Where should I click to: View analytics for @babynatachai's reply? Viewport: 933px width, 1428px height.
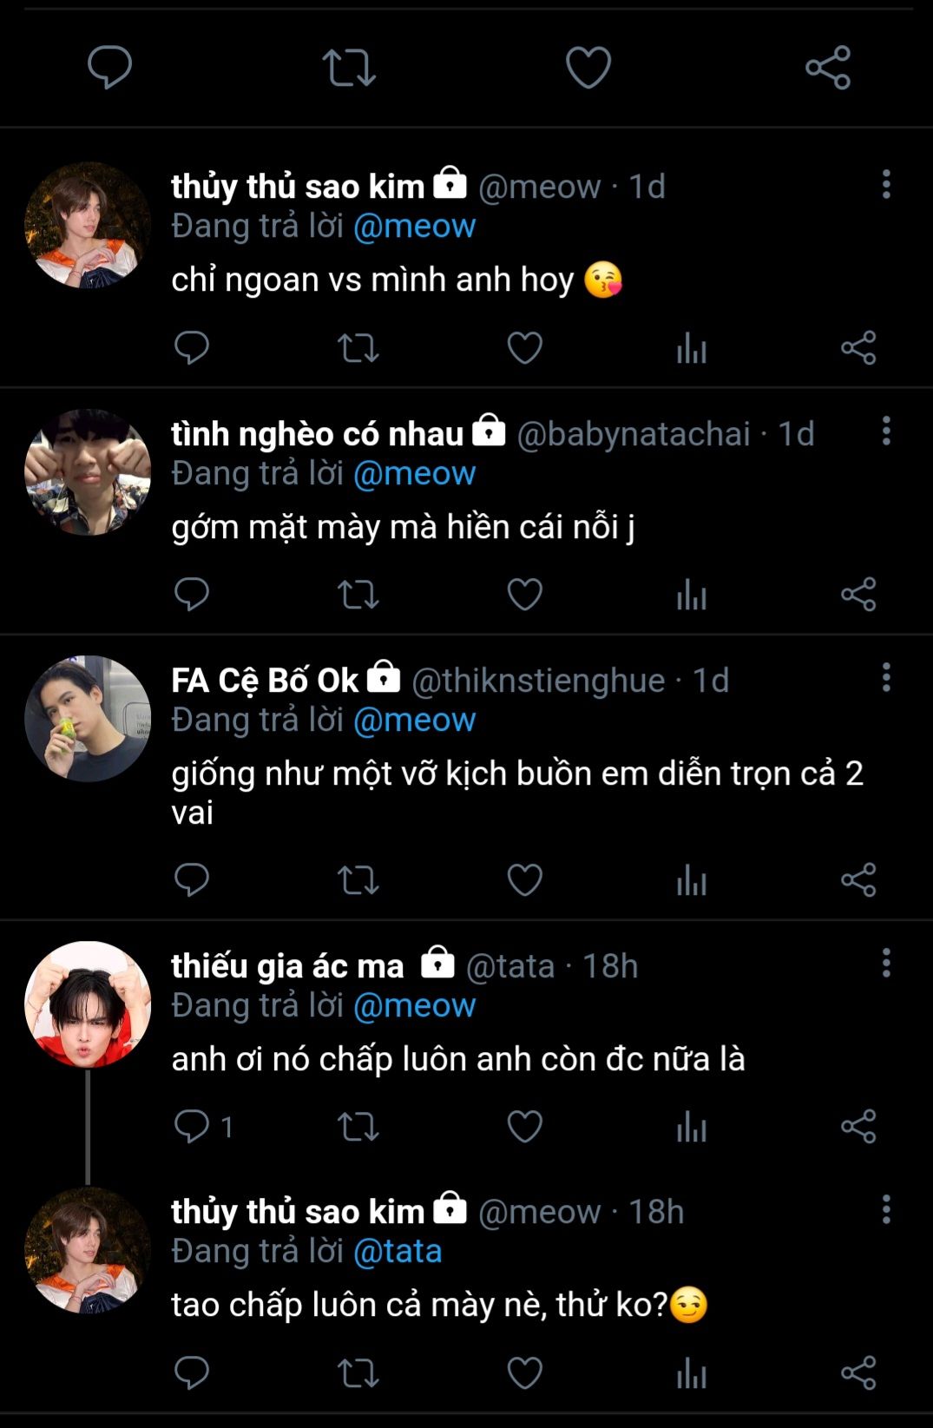pyautogui.click(x=692, y=595)
